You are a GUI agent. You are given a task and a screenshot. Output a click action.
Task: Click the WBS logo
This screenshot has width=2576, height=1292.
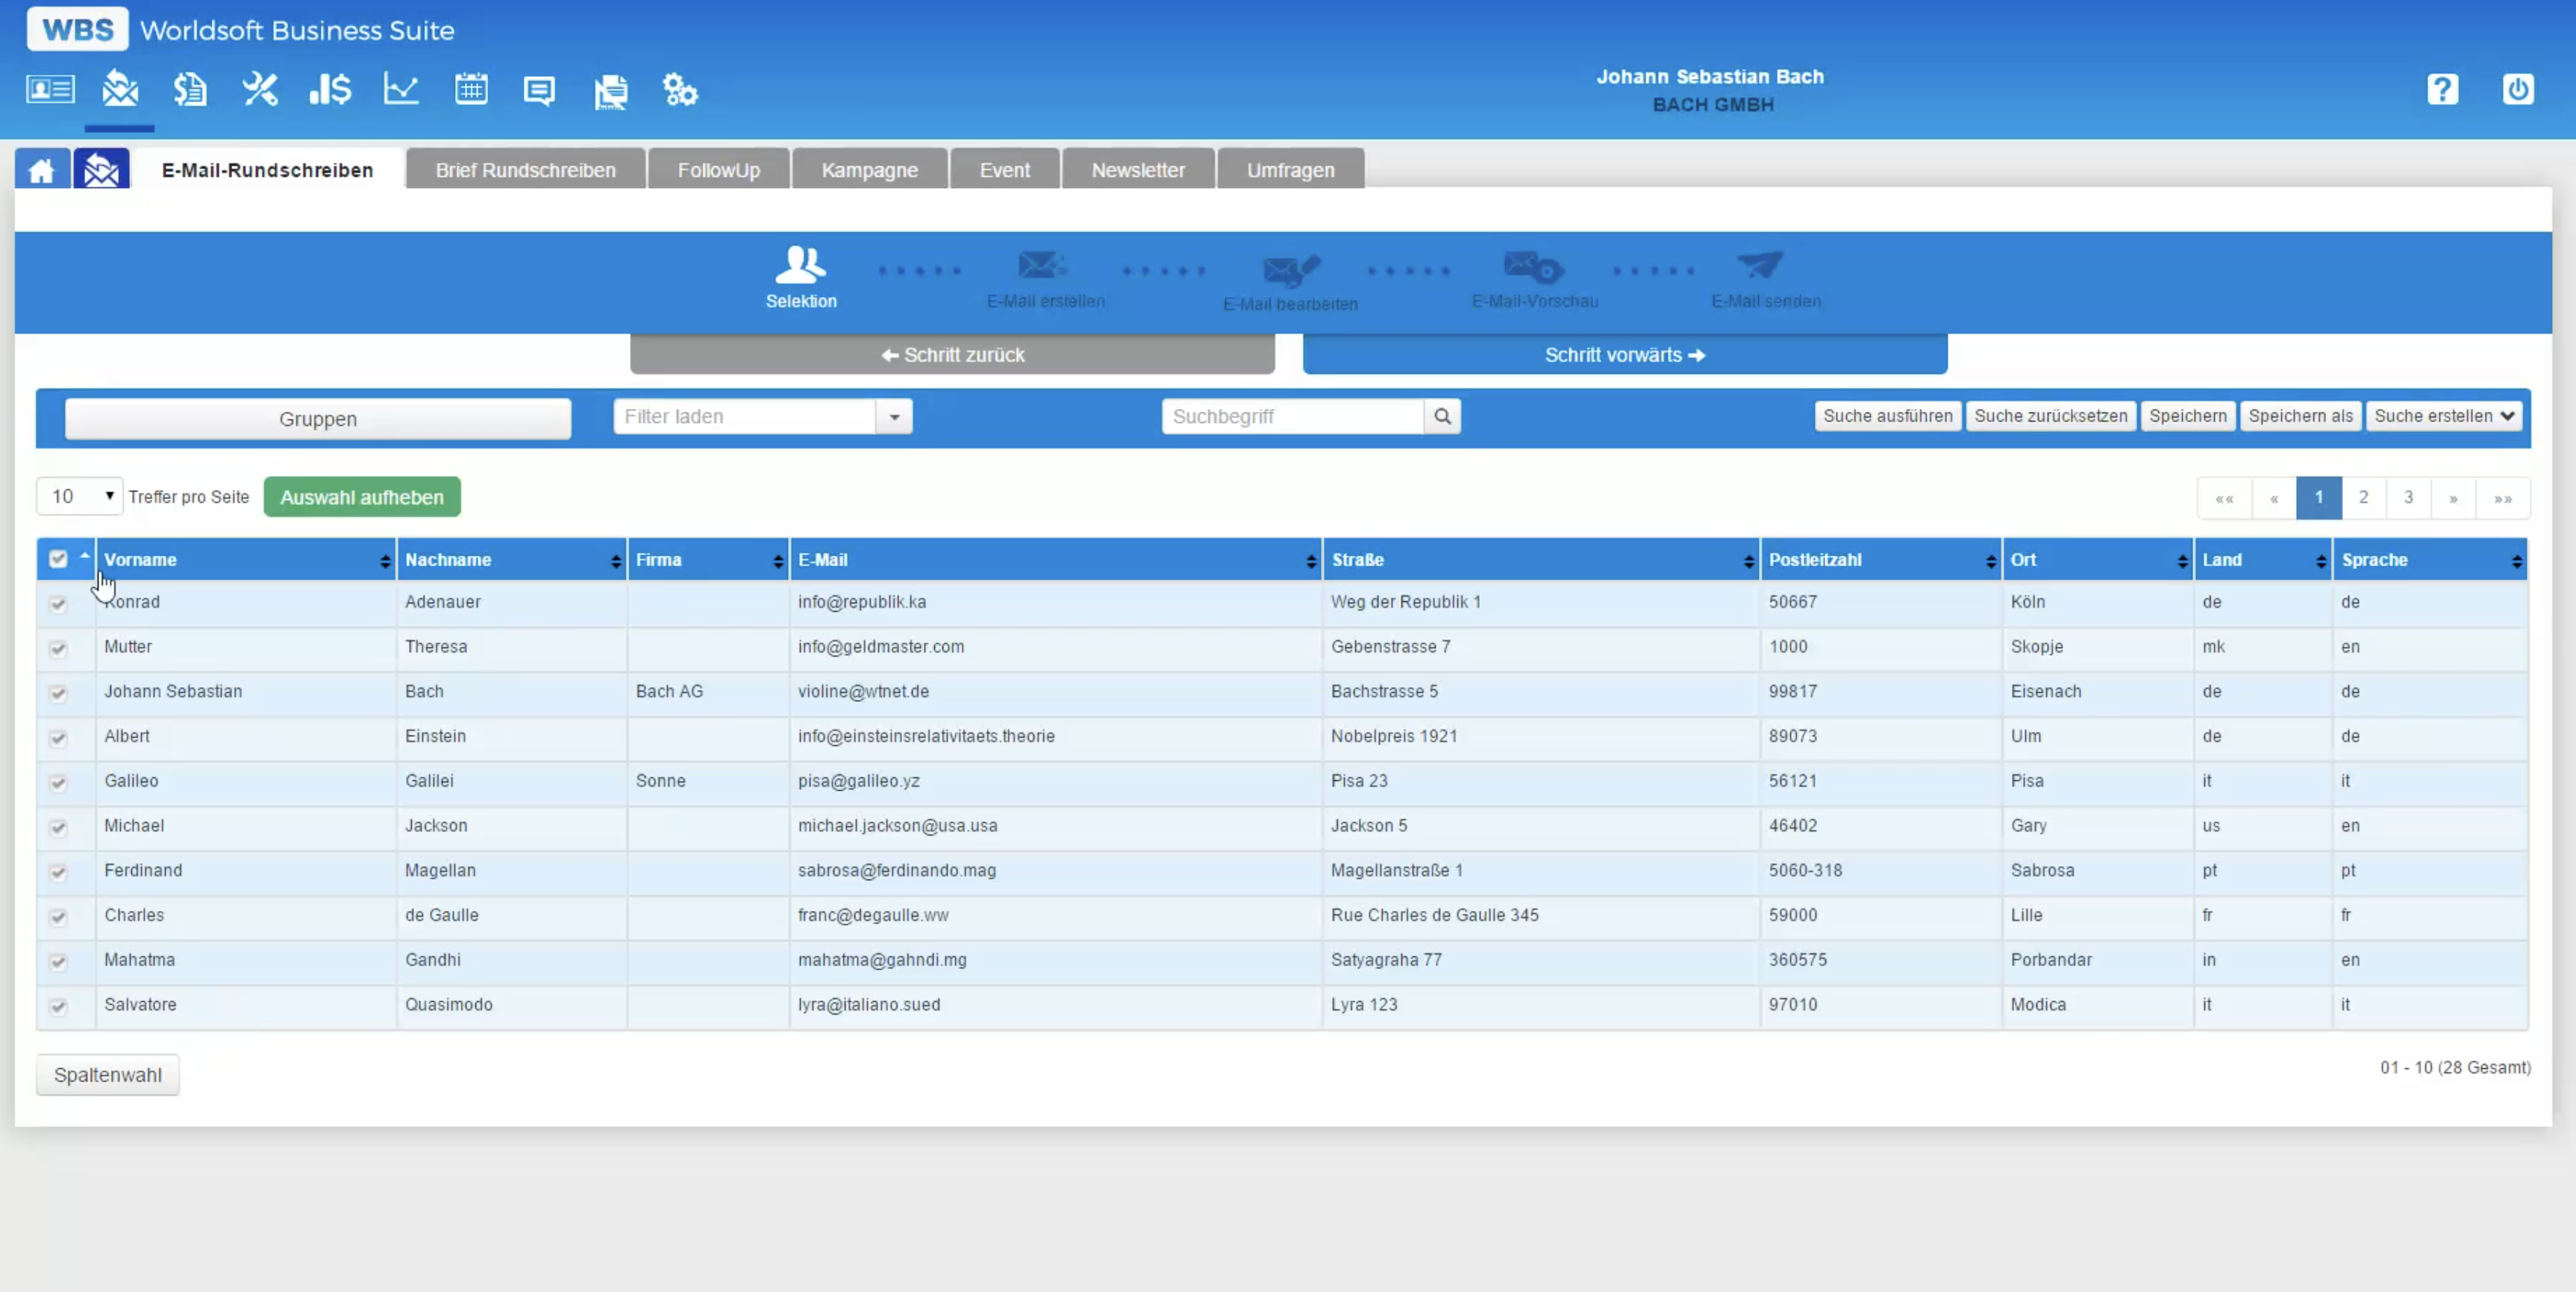point(78,29)
